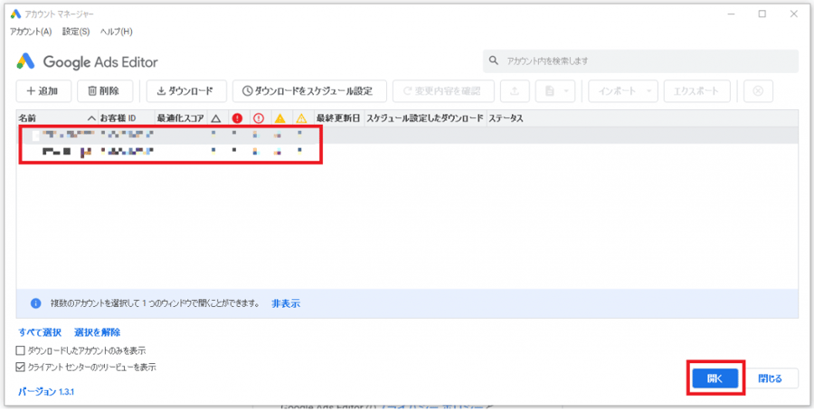Sort by the 名前 column header
The image size is (814, 410).
coord(57,118)
